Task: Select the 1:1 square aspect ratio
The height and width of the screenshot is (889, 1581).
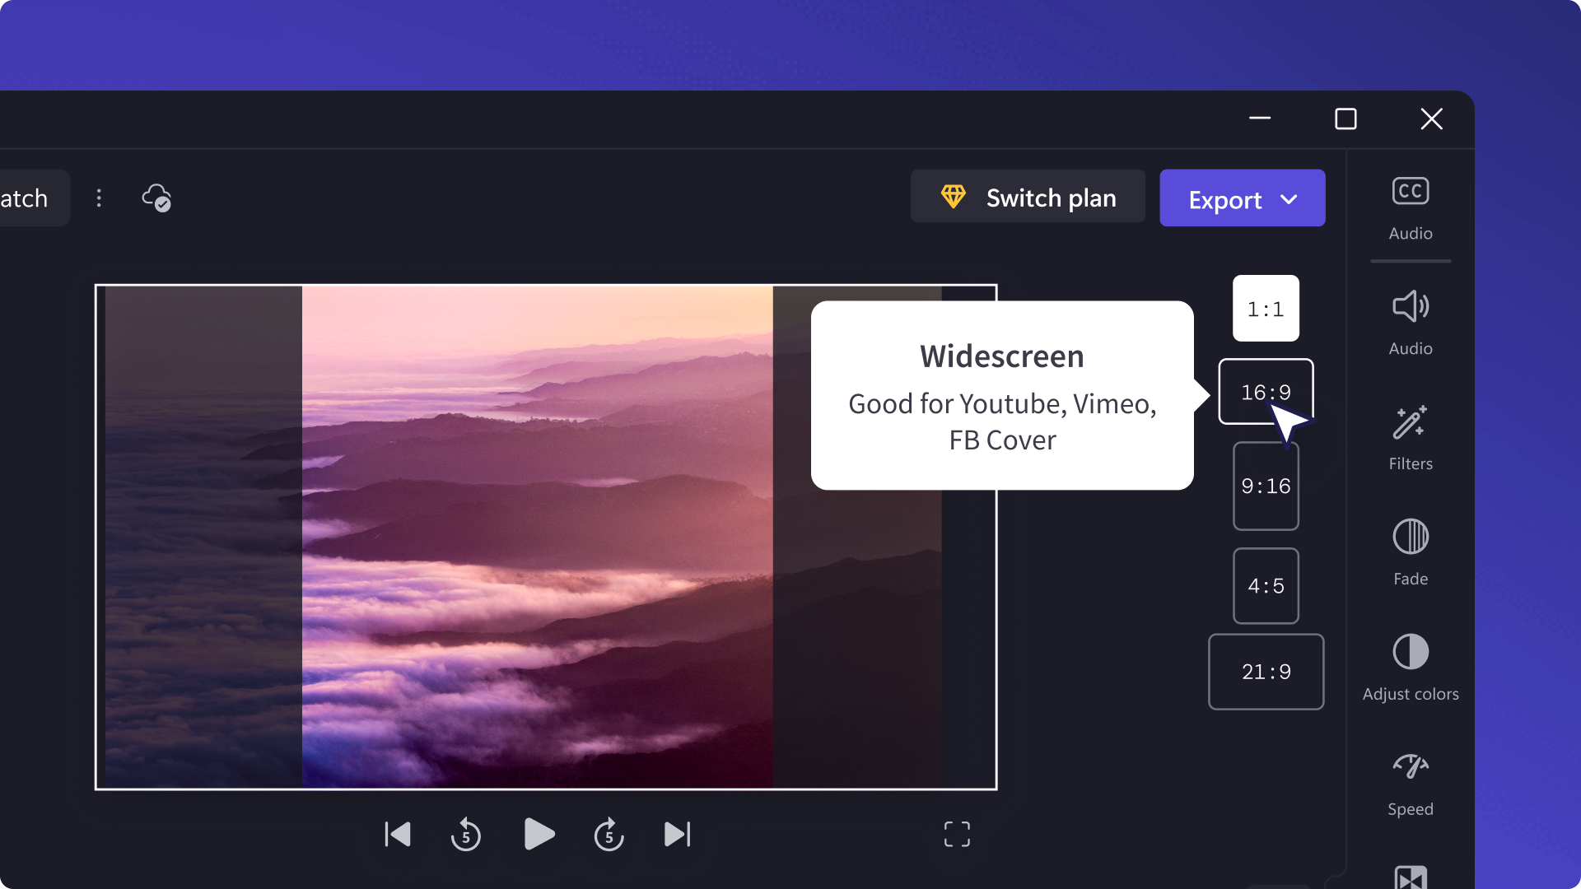Action: pos(1265,307)
